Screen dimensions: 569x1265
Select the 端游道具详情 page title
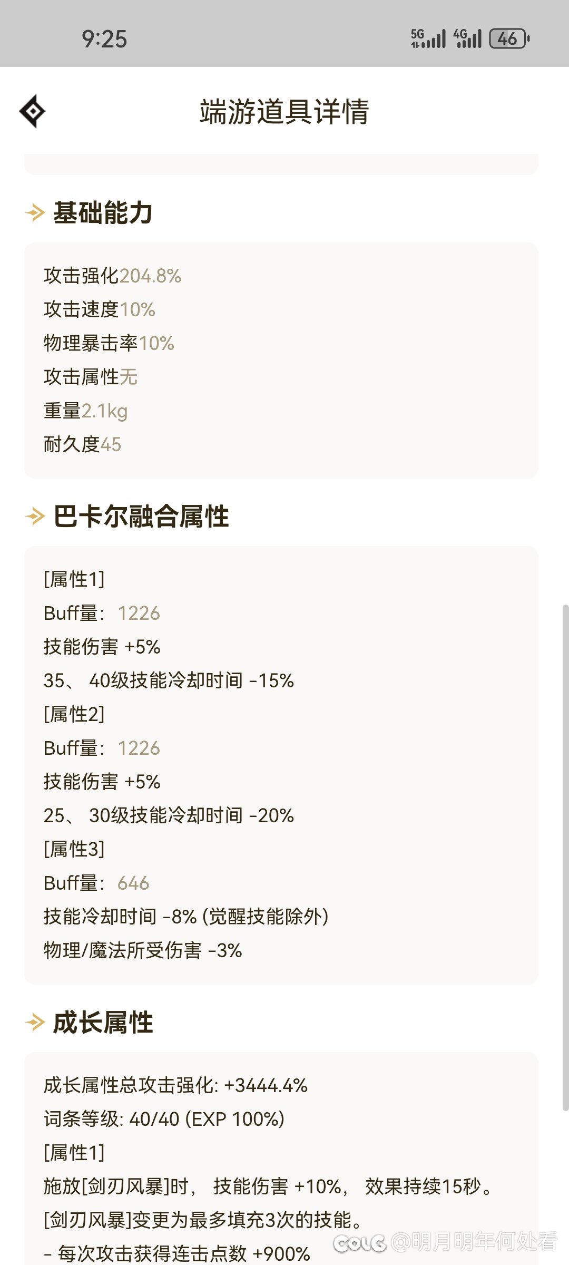point(284,112)
